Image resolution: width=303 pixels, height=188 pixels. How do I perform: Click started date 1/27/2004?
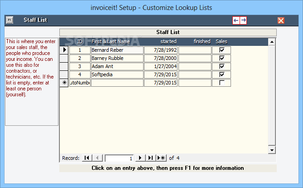pyautogui.click(x=161, y=66)
